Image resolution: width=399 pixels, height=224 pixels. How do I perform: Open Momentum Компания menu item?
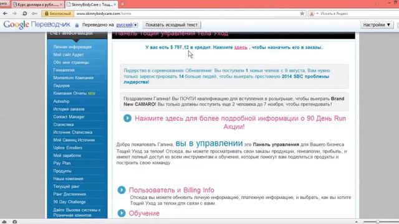tap(74, 78)
